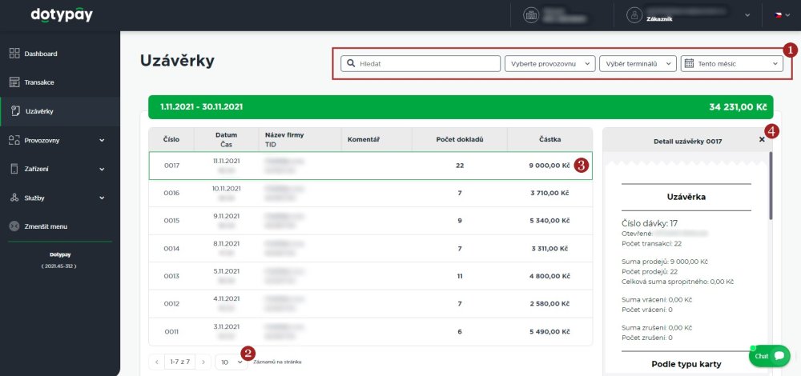Select closing row 0016
The width and height of the screenshot is (801, 376).
point(370,194)
